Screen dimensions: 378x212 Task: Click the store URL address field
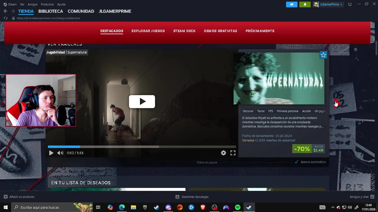(48, 18)
